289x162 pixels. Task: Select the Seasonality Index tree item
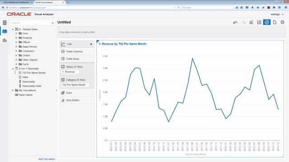click(x=32, y=86)
